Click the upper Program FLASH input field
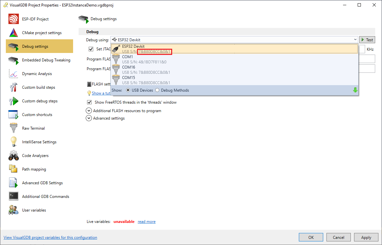Viewport: 382px width, 245px height. click(367, 59)
